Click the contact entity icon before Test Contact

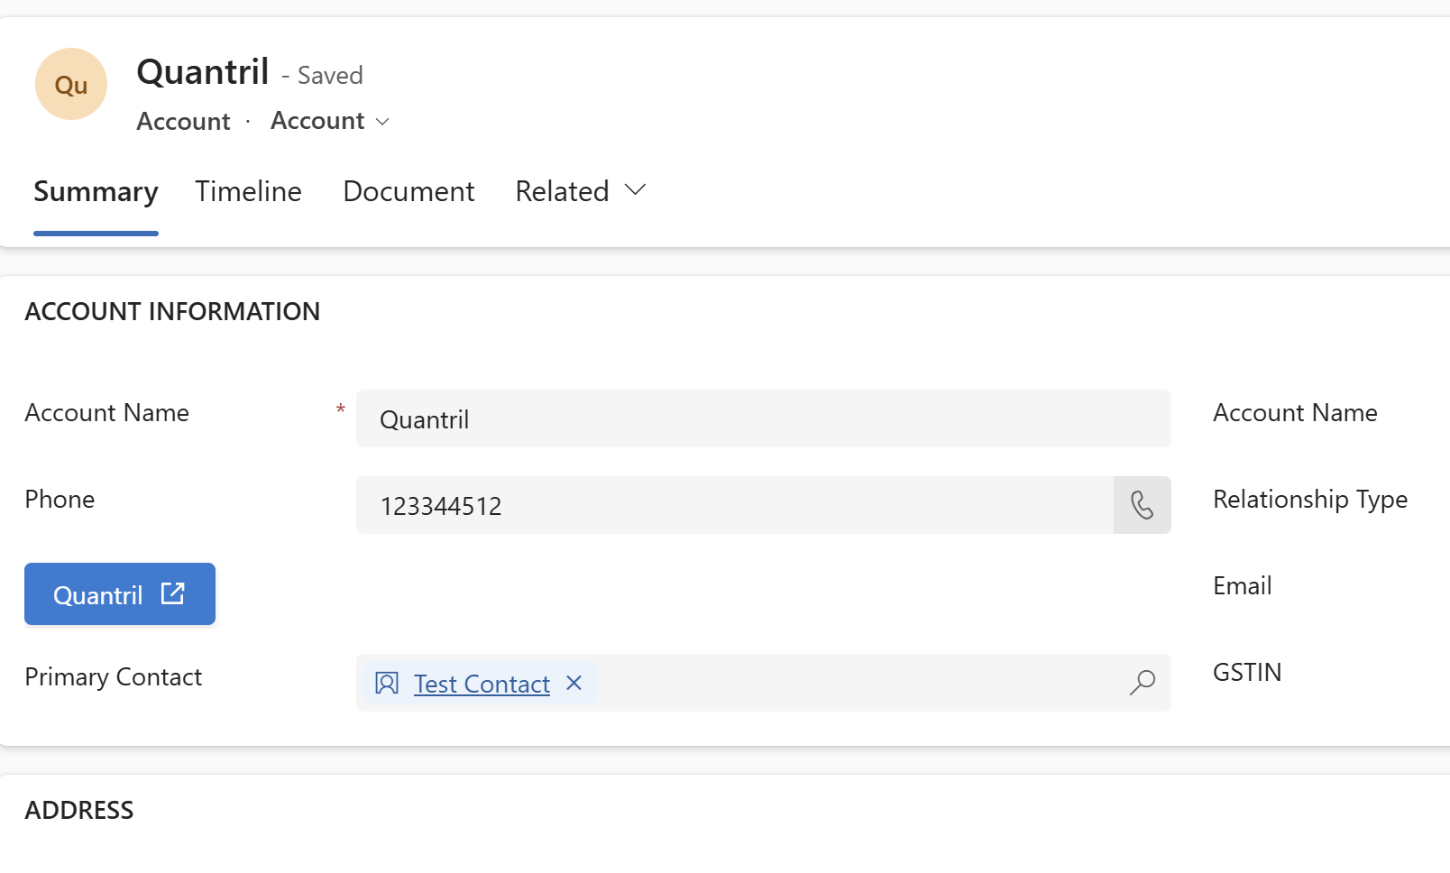click(x=387, y=684)
